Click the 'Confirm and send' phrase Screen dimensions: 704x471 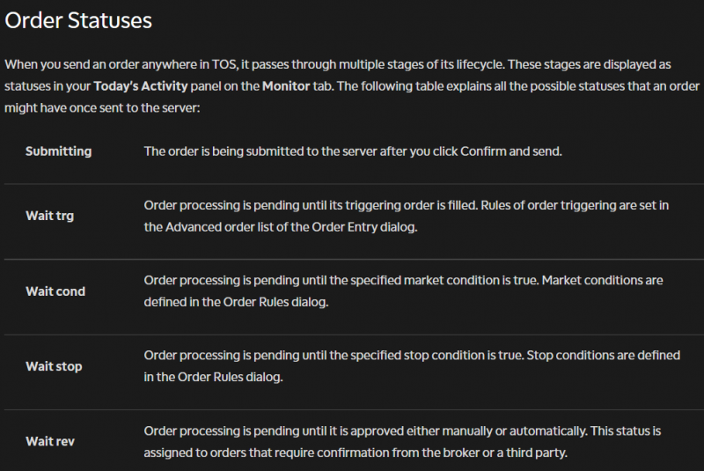[511, 151]
